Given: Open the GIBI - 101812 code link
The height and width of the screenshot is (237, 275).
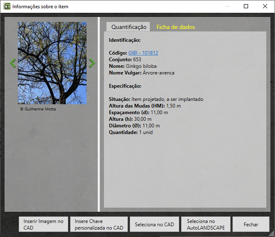Looking at the screenshot, I should [x=143, y=53].
